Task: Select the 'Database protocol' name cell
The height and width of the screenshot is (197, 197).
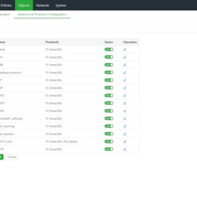Action: (10, 72)
